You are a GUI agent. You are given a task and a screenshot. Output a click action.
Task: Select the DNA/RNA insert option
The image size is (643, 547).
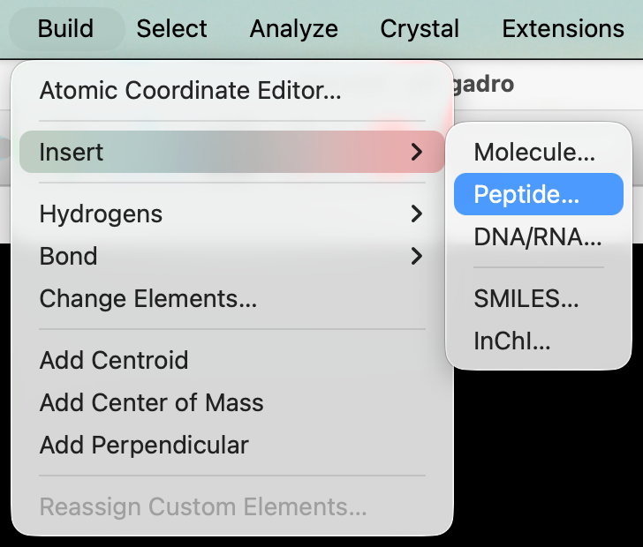[537, 236]
